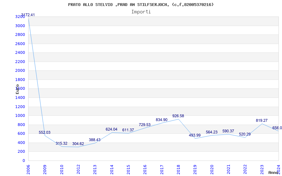
Task: Click the 611.37 data label
Action: (x=128, y=130)
